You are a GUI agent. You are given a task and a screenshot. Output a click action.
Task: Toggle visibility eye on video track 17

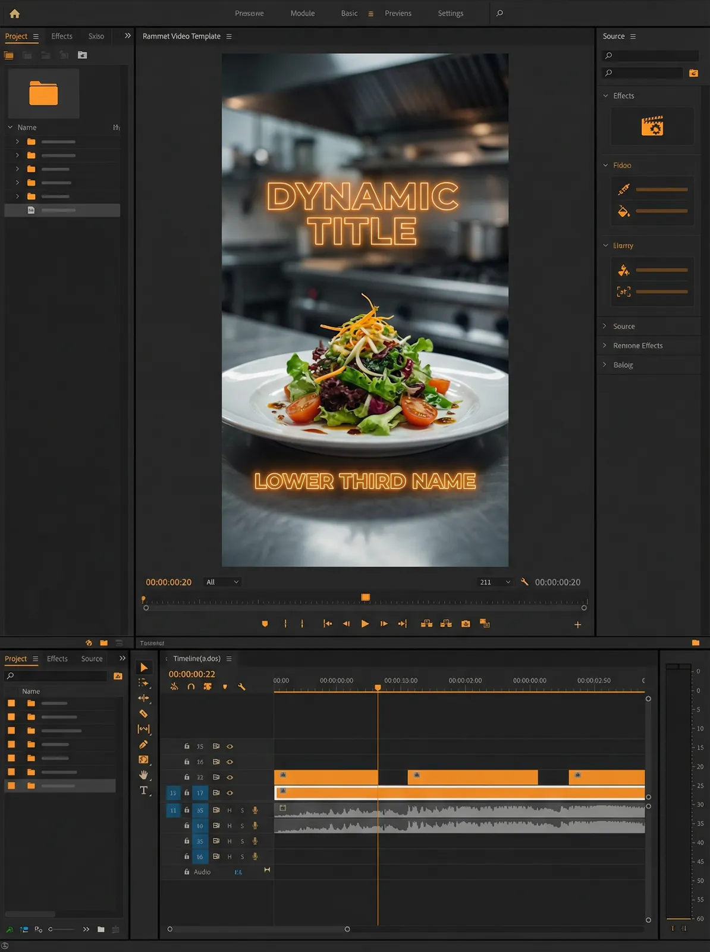[230, 793]
